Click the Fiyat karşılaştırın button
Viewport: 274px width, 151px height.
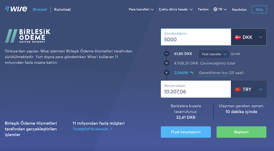pos(186,132)
